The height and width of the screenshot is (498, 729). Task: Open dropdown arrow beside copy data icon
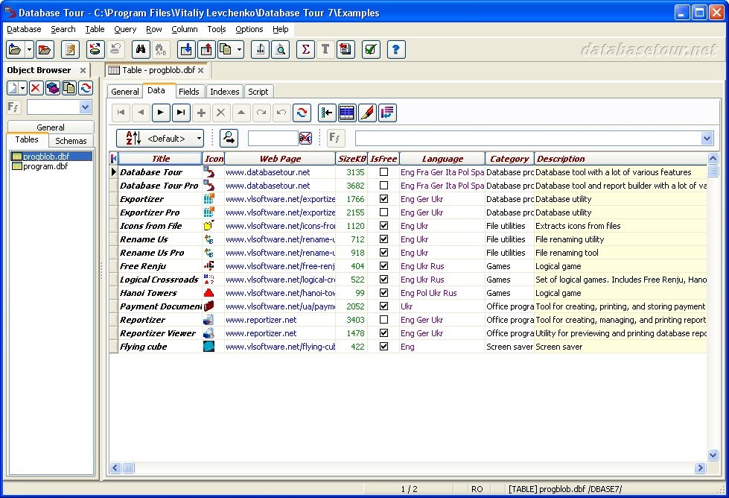click(240, 49)
